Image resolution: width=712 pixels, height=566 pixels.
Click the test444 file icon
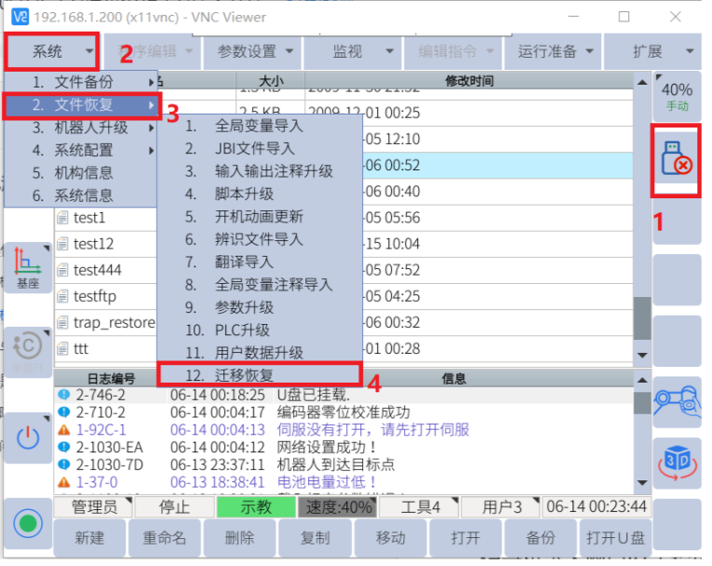(x=63, y=271)
